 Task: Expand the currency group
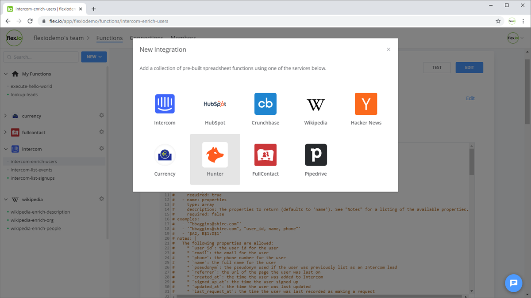tap(6, 116)
